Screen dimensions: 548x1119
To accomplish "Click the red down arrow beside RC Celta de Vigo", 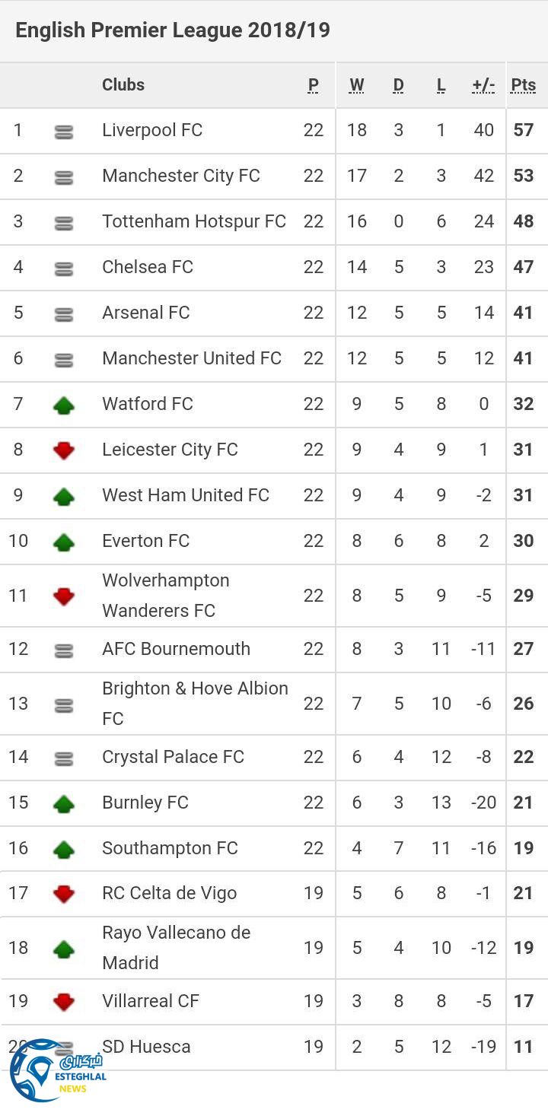I will pos(64,893).
